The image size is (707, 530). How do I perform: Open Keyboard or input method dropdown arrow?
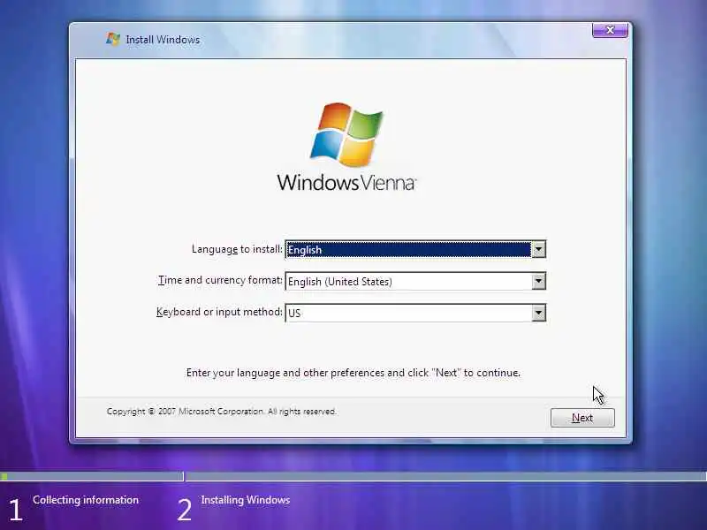coord(538,313)
